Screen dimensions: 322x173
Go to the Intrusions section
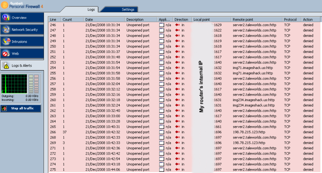22,42
